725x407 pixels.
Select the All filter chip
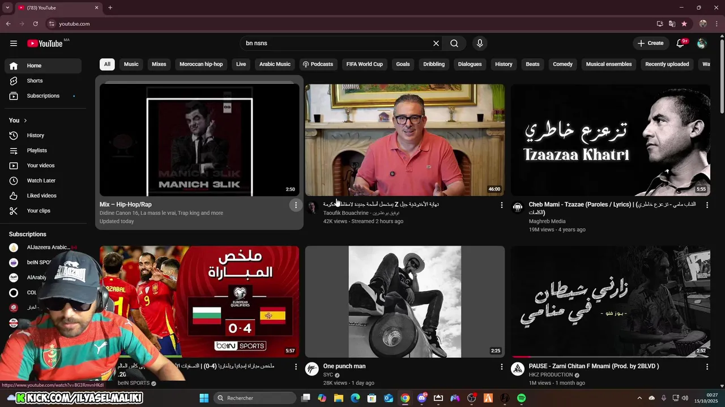(x=107, y=64)
